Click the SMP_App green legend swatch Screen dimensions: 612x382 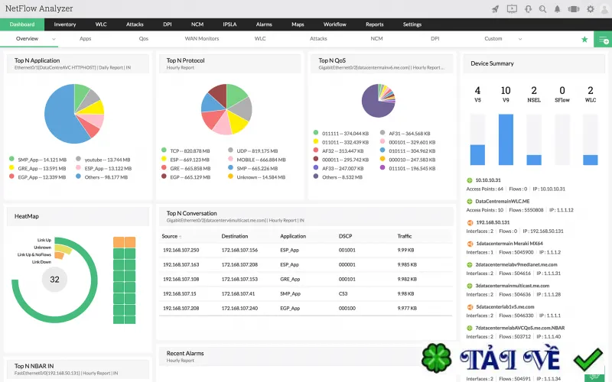11,159
